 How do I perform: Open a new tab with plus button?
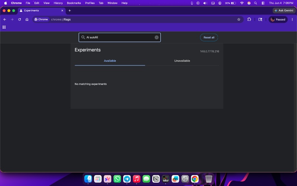click(x=69, y=10)
